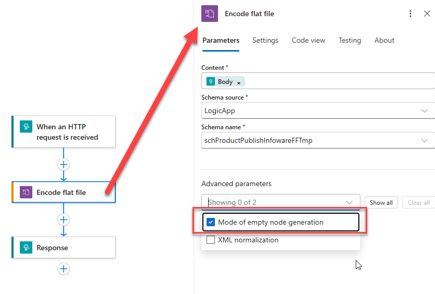435x294 pixels.
Task: Uncheck Mode of empty node generation
Action: pos(211,222)
